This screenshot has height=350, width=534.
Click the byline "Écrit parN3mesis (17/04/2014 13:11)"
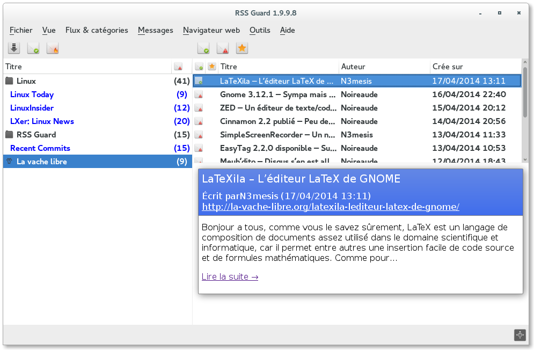pyautogui.click(x=287, y=196)
